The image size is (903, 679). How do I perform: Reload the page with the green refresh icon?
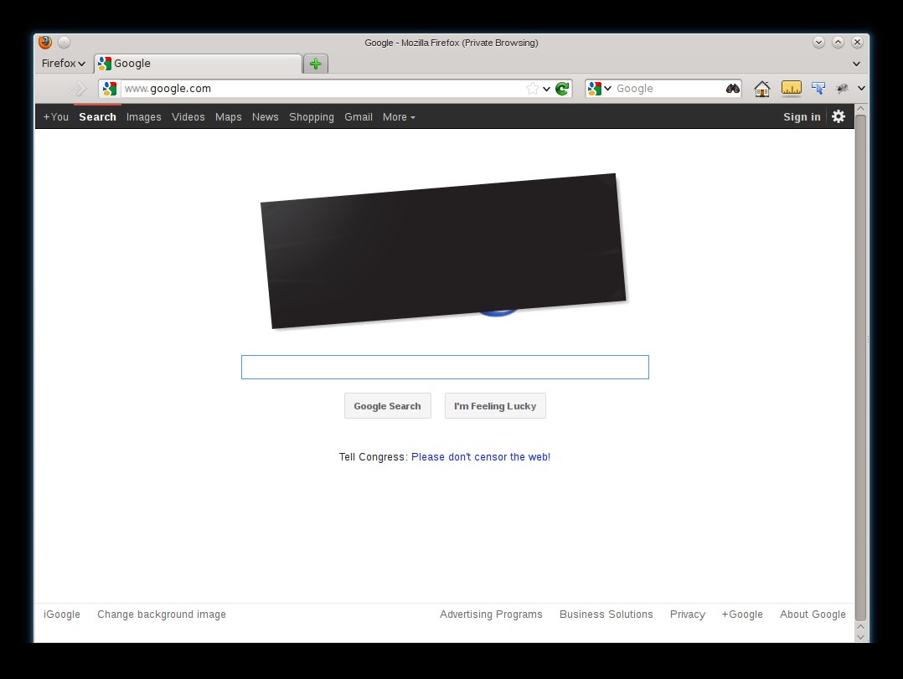[x=562, y=89]
